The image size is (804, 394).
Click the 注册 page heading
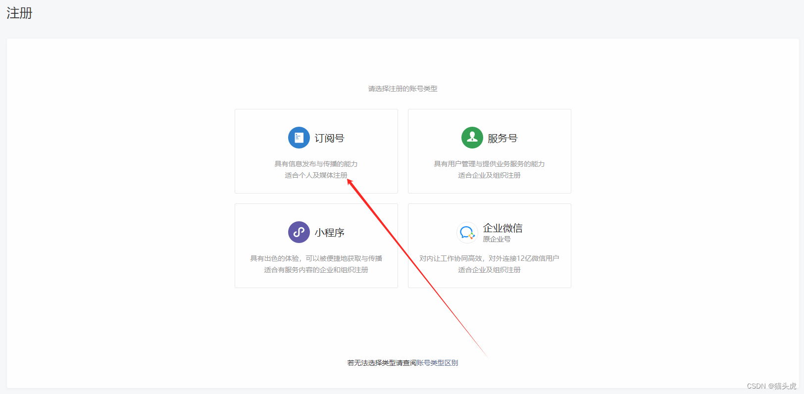click(19, 13)
